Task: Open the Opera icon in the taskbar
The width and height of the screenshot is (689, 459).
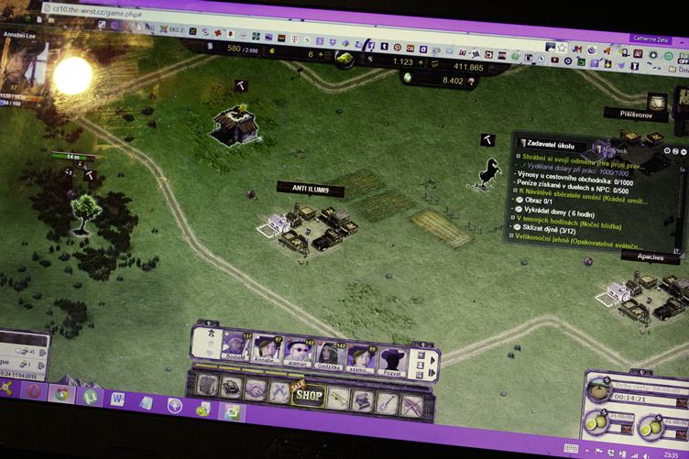Action: click(x=34, y=390)
